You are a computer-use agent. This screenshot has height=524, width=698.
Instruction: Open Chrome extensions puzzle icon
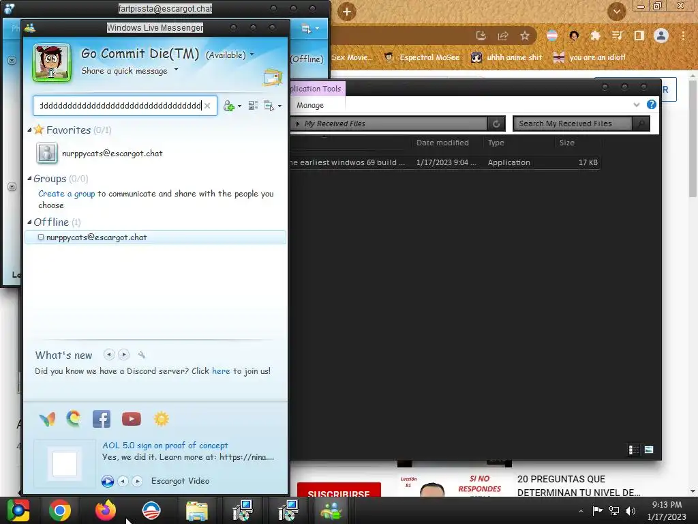coord(595,35)
